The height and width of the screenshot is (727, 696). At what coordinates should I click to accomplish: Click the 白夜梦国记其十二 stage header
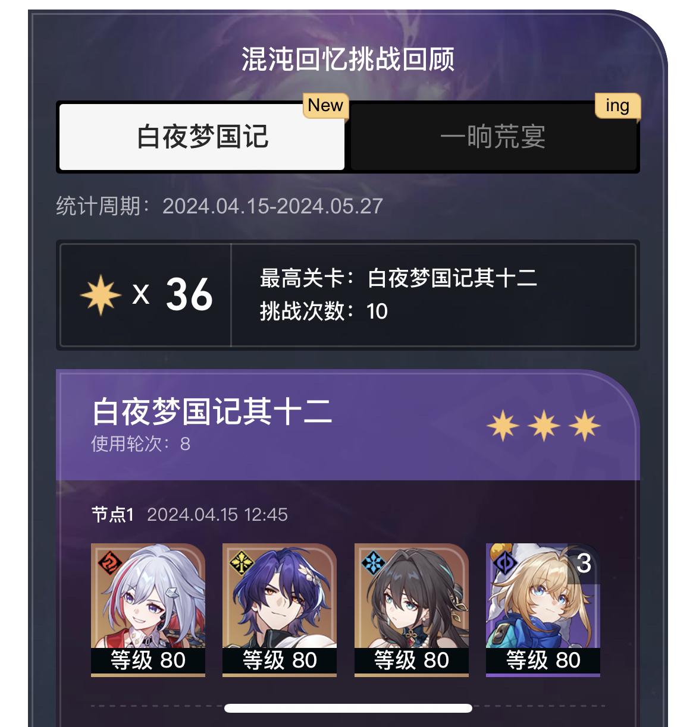tap(212, 411)
